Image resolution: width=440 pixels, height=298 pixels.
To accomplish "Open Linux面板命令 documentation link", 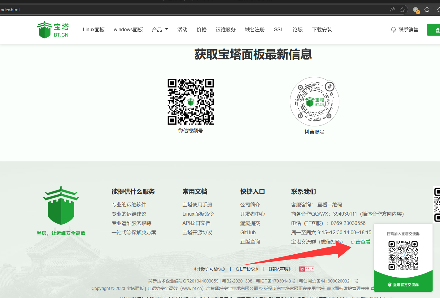I will pos(198,214).
